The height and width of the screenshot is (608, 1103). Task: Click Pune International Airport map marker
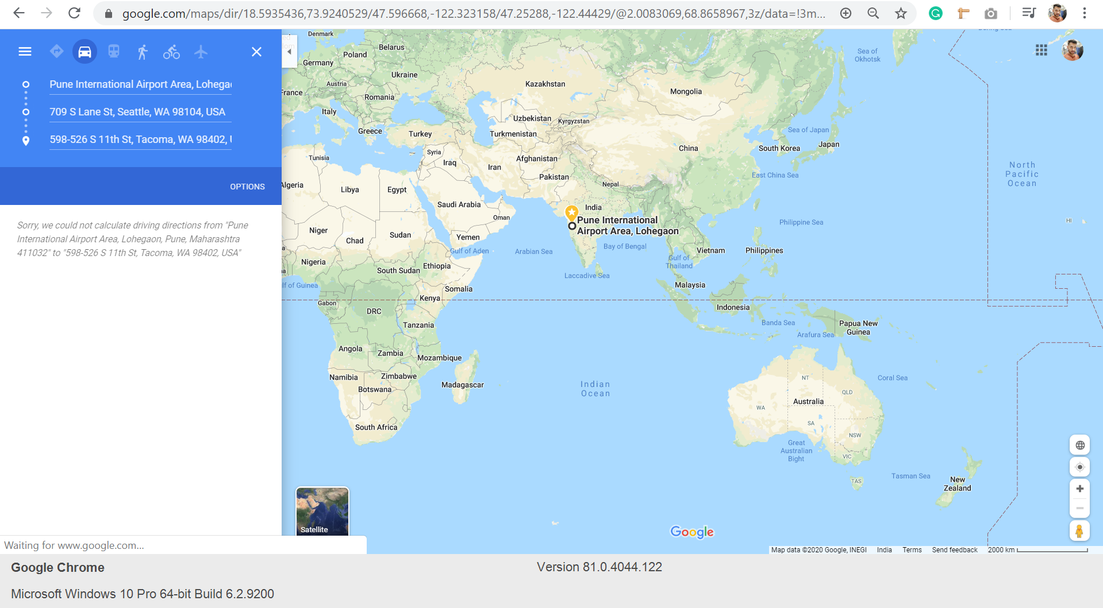point(572,226)
